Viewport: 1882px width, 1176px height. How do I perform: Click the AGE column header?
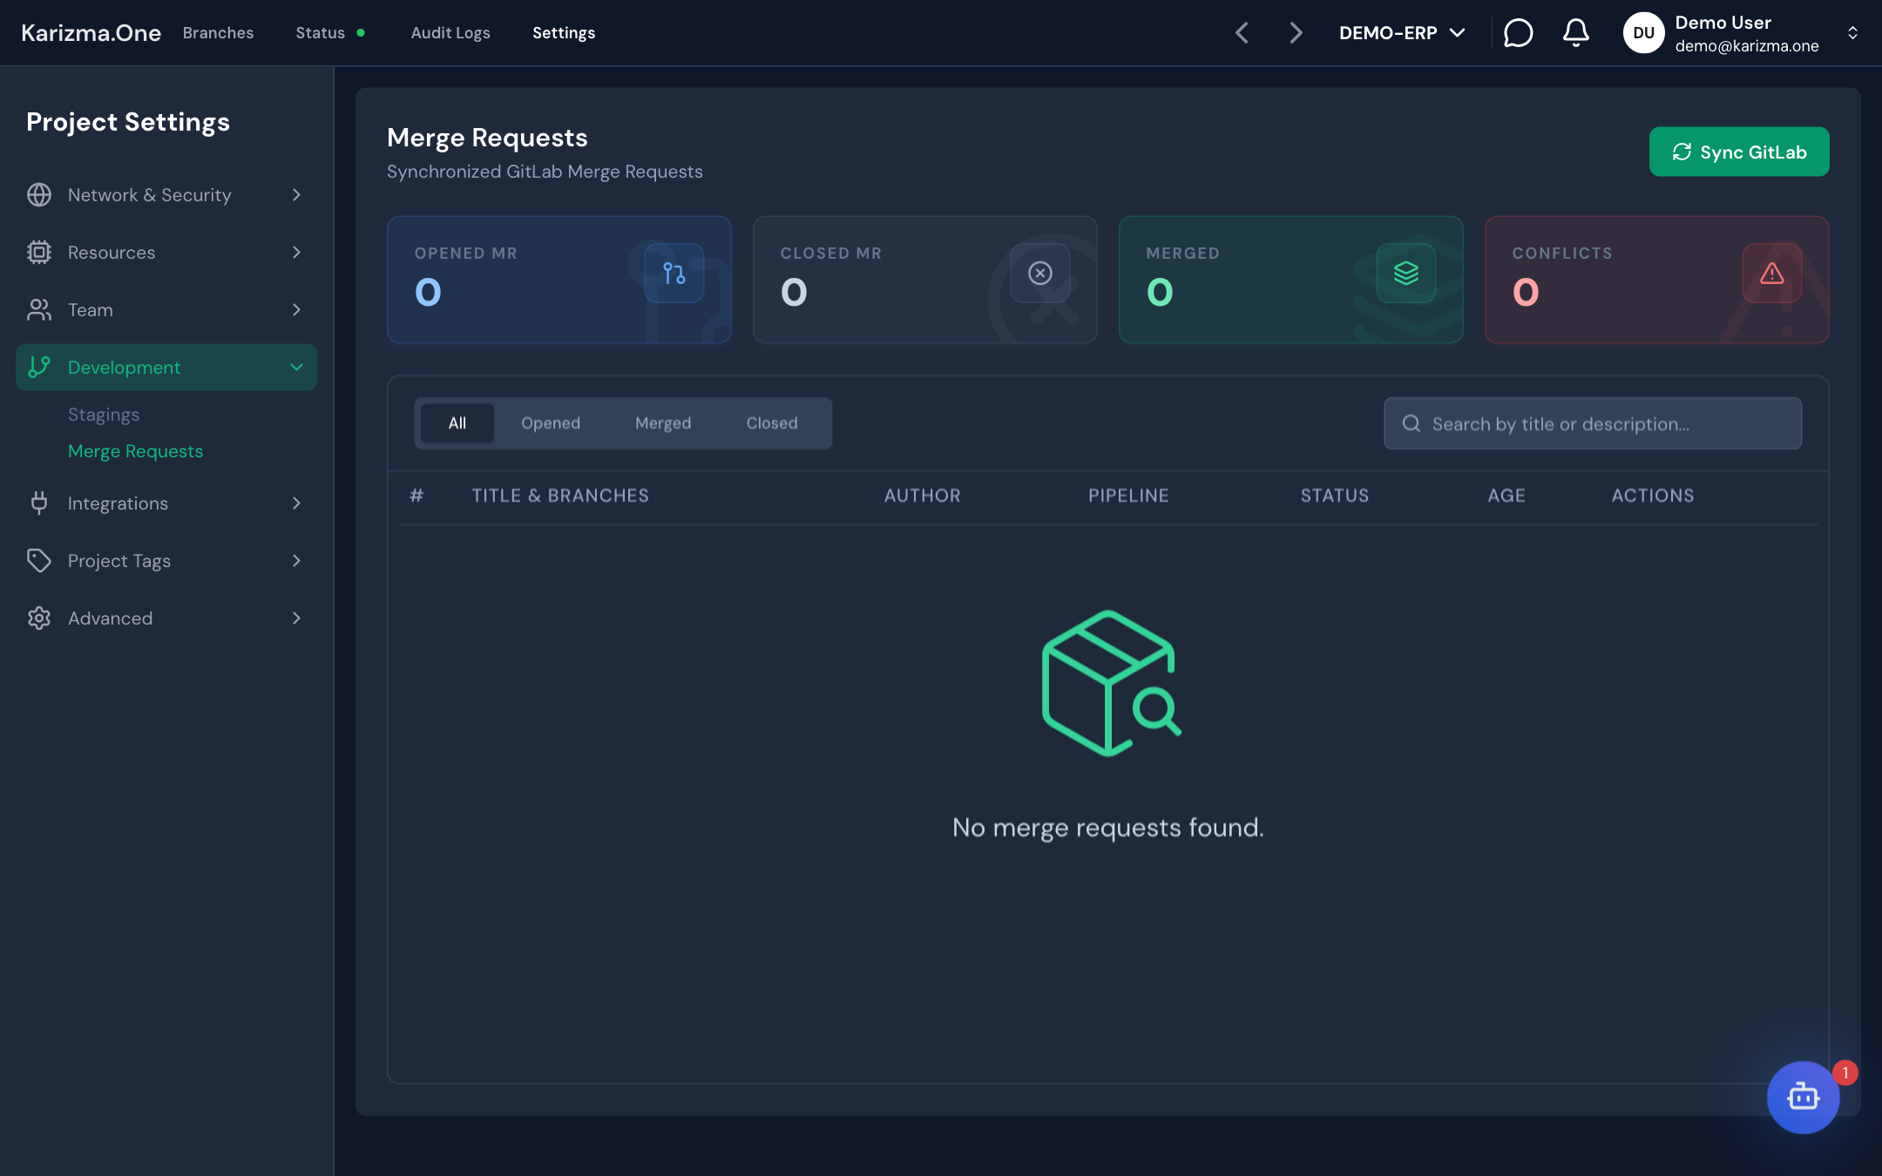[x=1506, y=496]
